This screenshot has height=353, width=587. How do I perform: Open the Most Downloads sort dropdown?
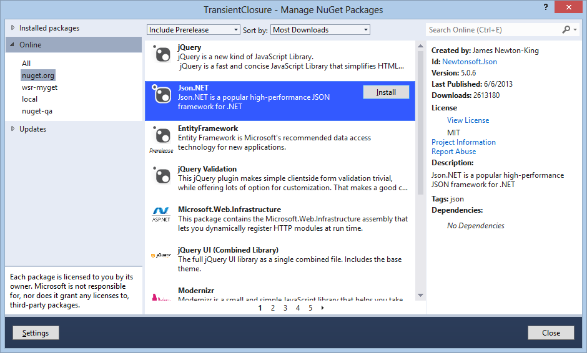click(x=320, y=30)
